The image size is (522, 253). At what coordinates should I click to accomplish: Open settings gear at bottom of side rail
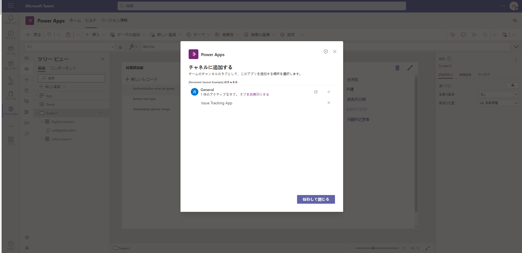click(27, 237)
